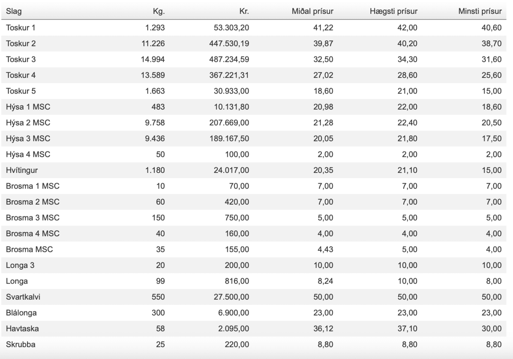Click the 27.500,00 amount for Svartkalvi
The width and height of the screenshot is (513, 359).
pos(231,297)
